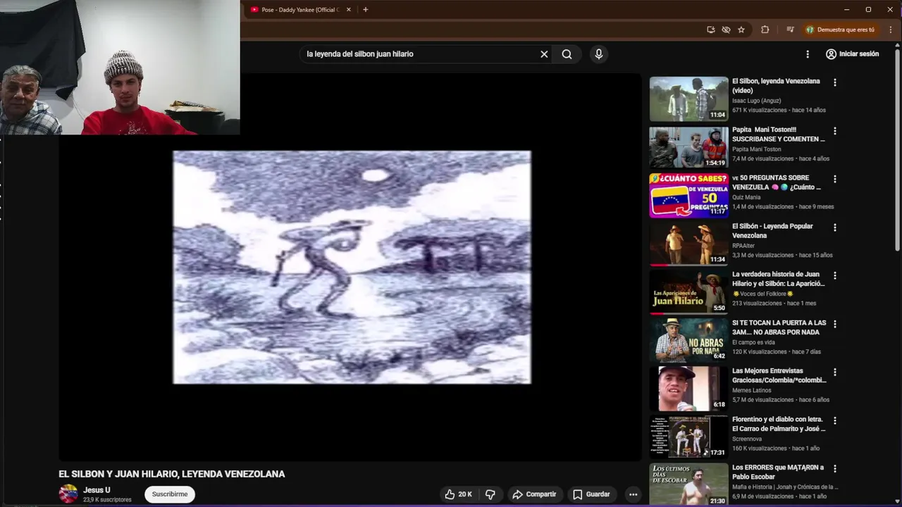This screenshot has width=902, height=507.
Task: Open options menu for Los Errores que mataron a Pablo Escobar
Action: point(835,468)
